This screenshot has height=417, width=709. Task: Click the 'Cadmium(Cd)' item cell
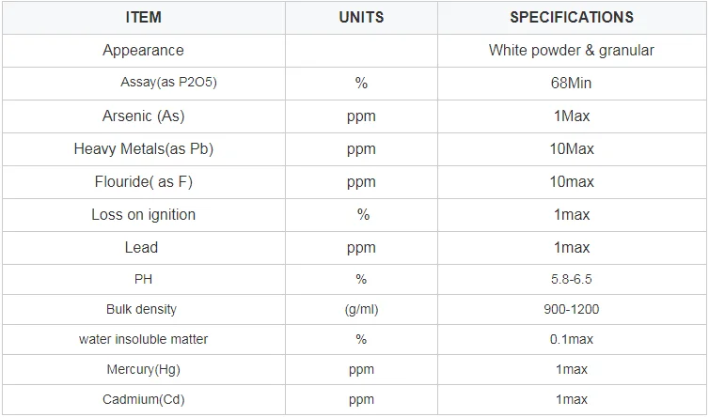click(x=143, y=400)
